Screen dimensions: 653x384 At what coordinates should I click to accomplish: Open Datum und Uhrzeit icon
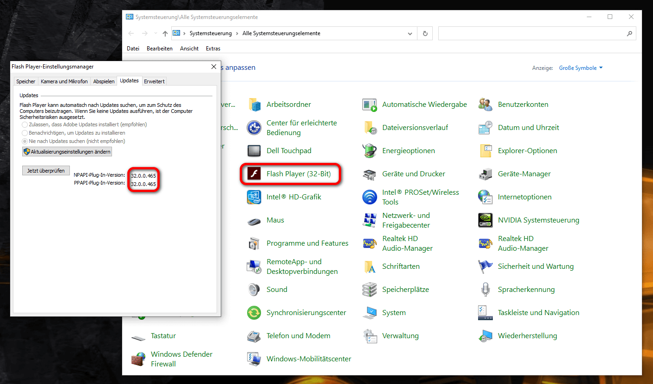point(485,128)
